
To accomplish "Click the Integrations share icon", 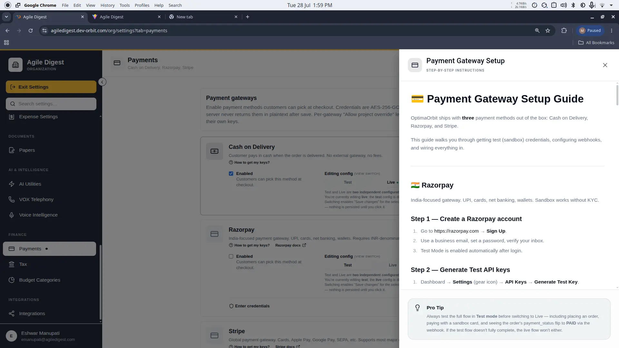I will point(12,314).
